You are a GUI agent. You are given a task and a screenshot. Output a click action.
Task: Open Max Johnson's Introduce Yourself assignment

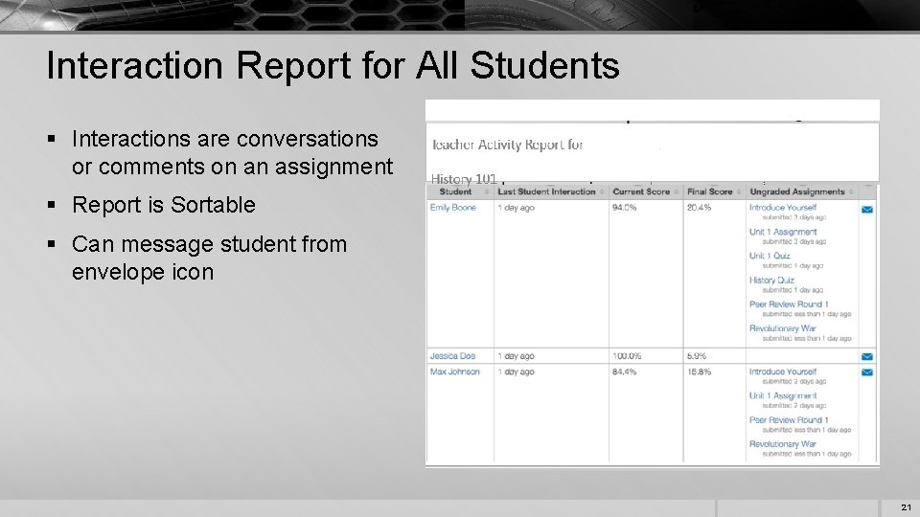783,371
